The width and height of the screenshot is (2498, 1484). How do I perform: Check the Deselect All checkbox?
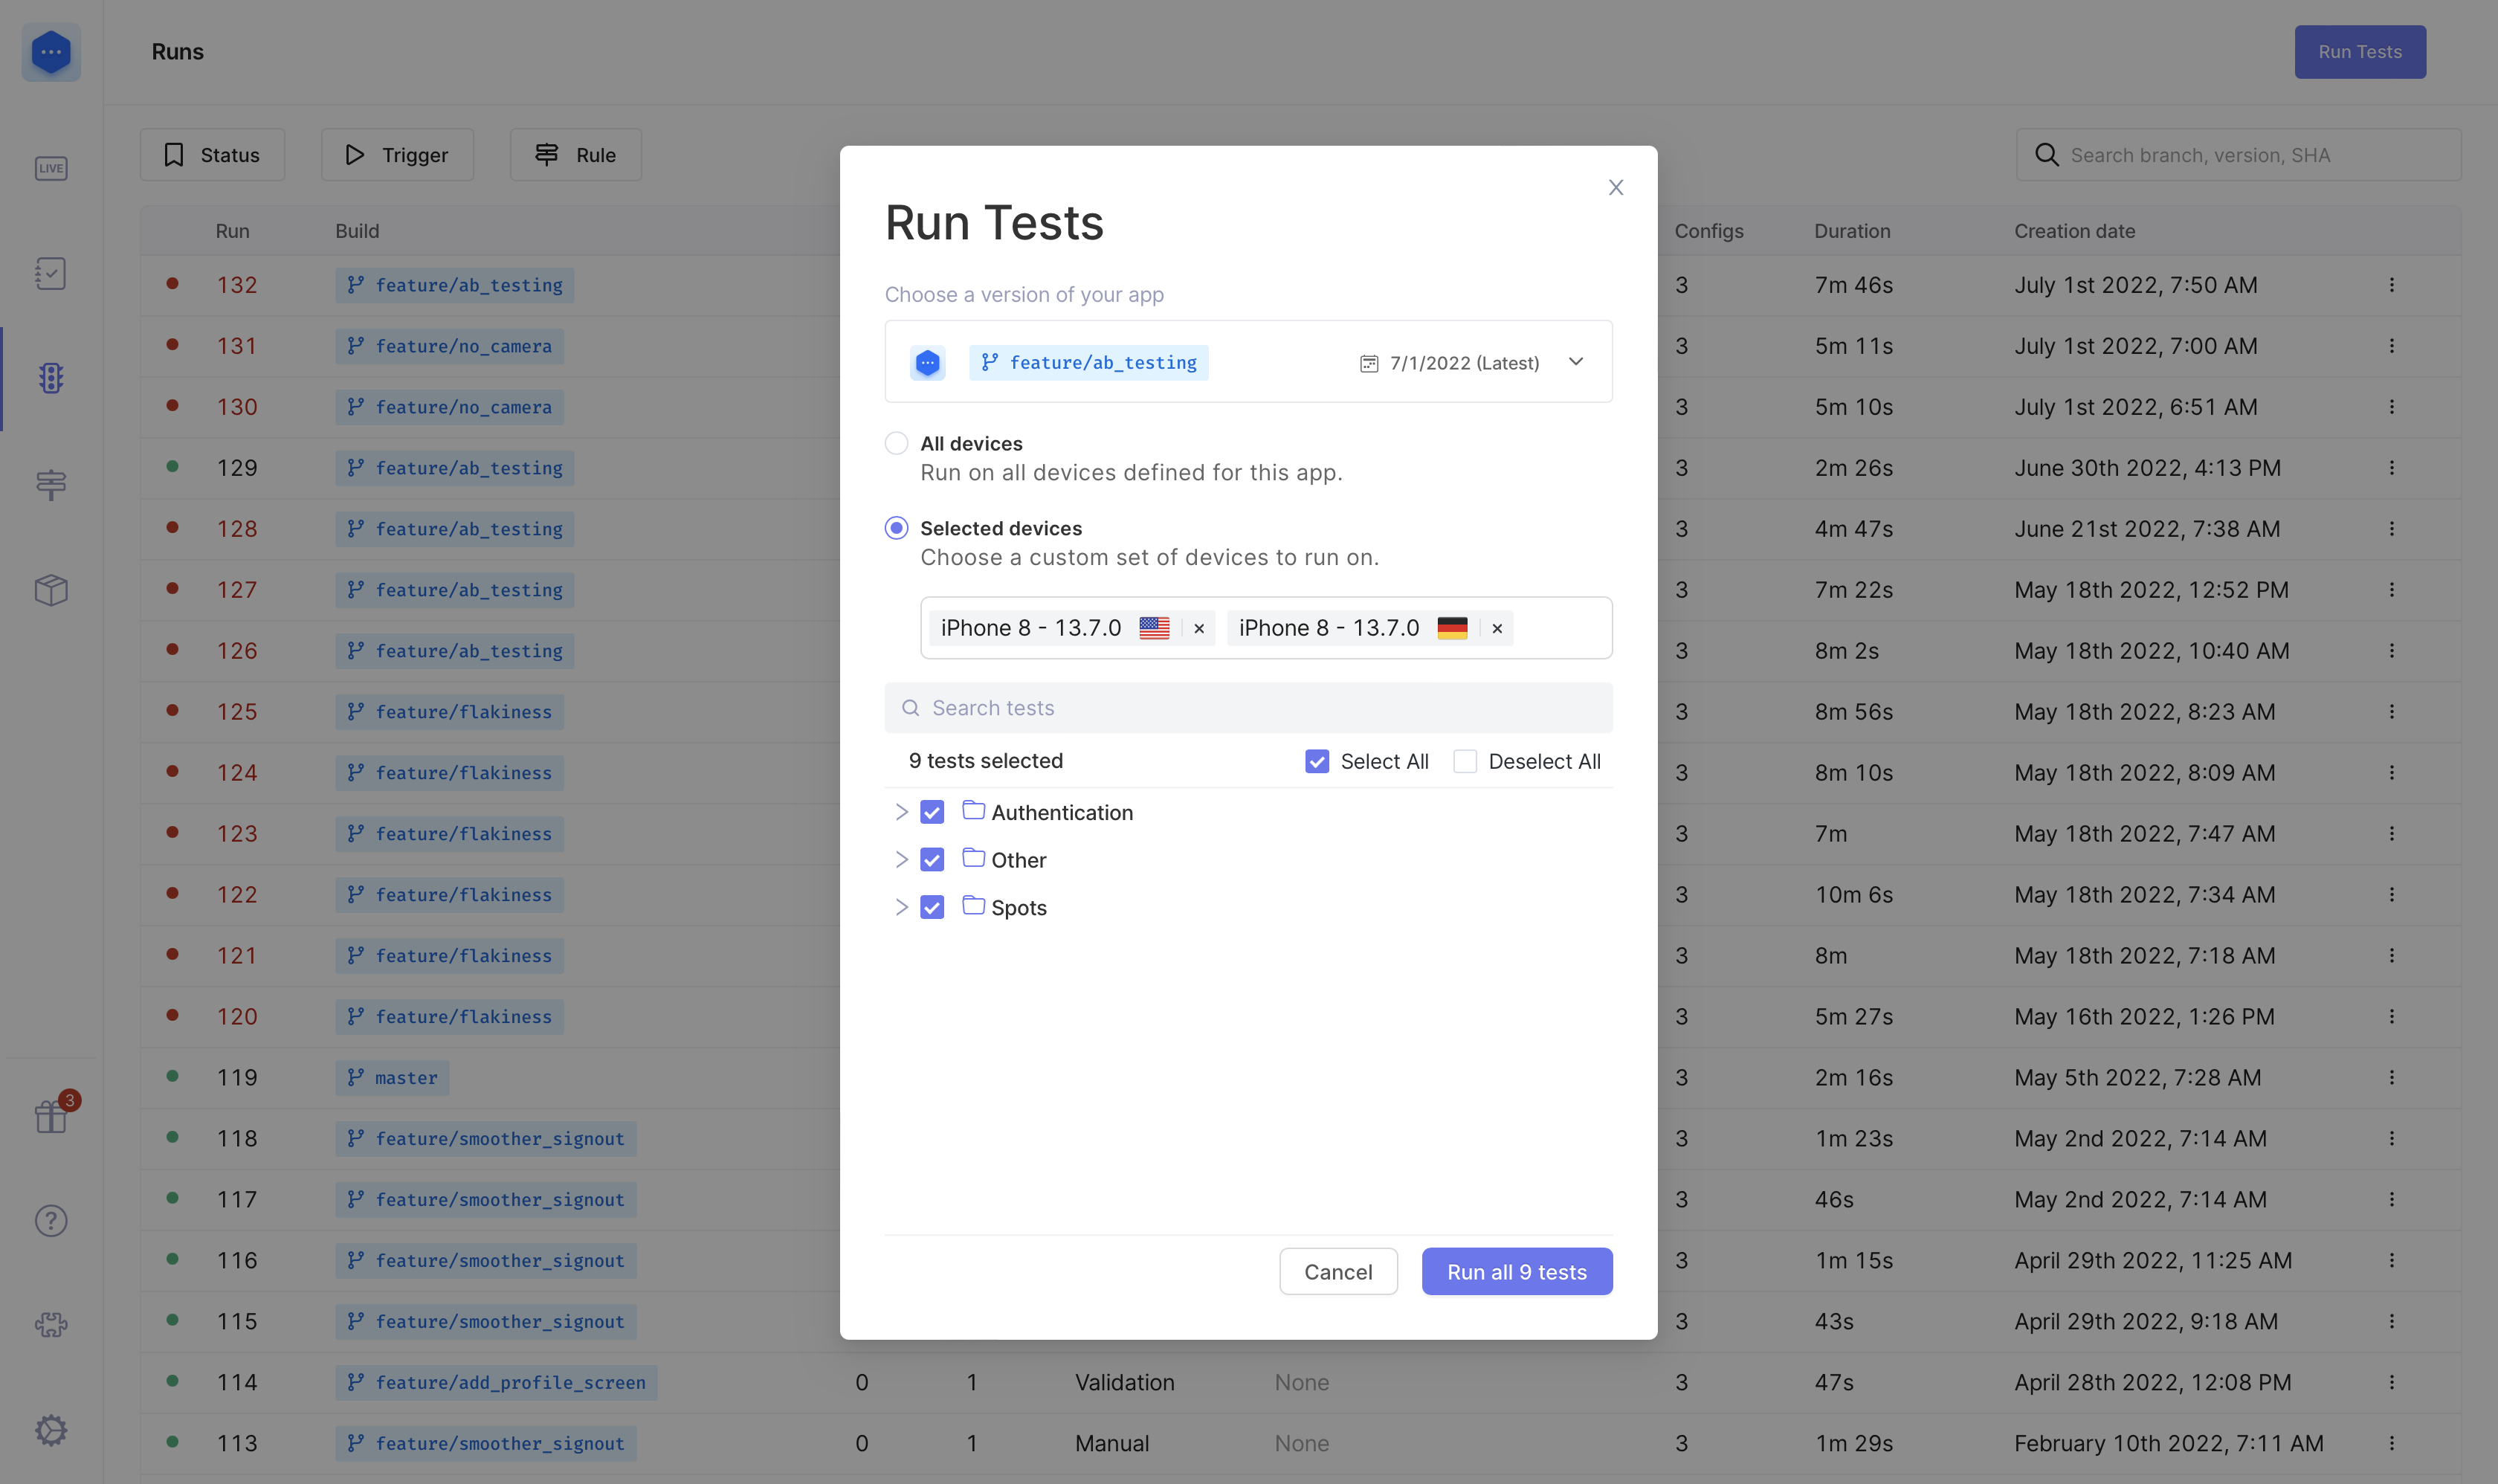pos(1465,762)
